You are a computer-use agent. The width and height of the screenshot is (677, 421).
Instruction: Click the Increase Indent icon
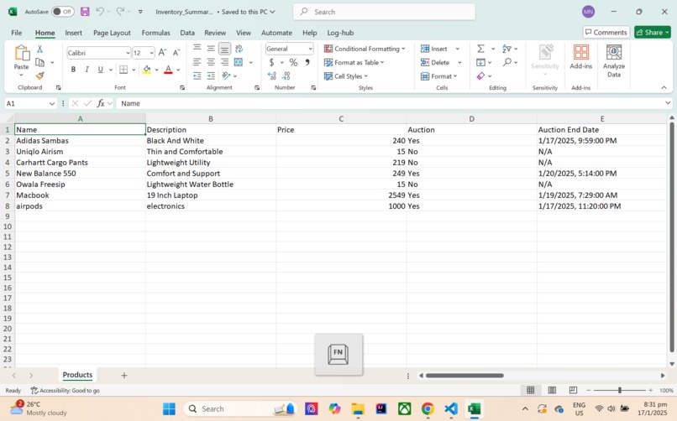coord(211,75)
